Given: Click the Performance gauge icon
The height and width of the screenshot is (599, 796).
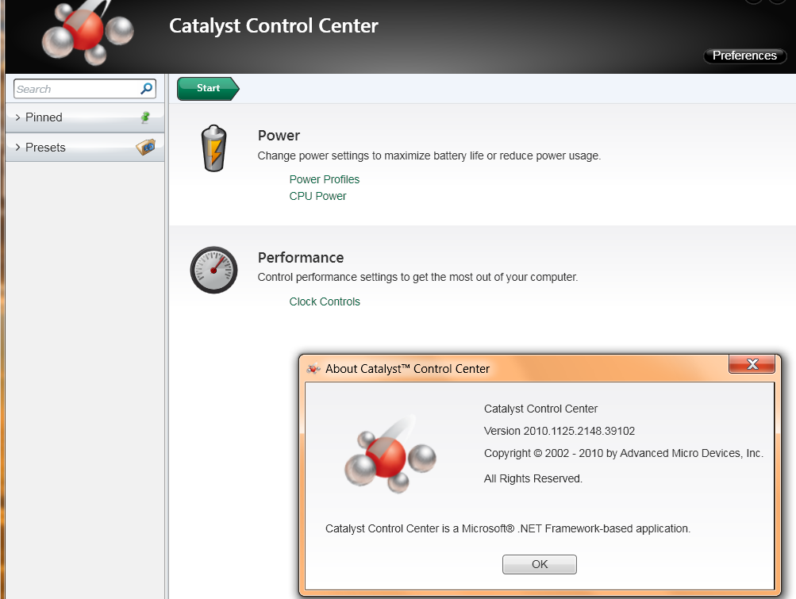Looking at the screenshot, I should 213,270.
